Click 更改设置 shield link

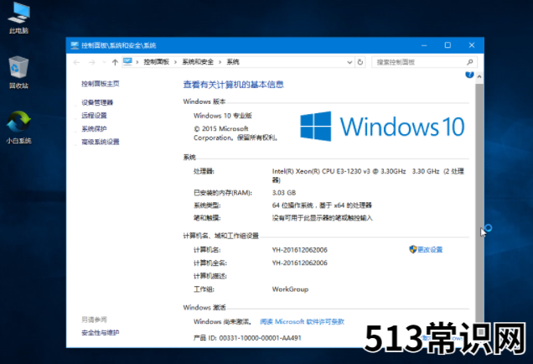pos(426,250)
